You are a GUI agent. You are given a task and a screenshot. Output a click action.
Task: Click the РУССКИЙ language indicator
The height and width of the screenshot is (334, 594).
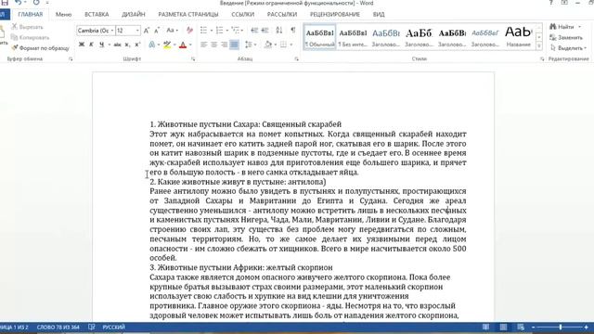click(x=113, y=328)
